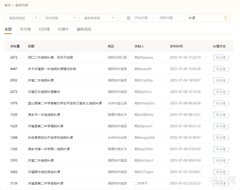Open post 泸溪县第二中学强制补课
Viewport: 240px width, 190px height.
coord(46,126)
